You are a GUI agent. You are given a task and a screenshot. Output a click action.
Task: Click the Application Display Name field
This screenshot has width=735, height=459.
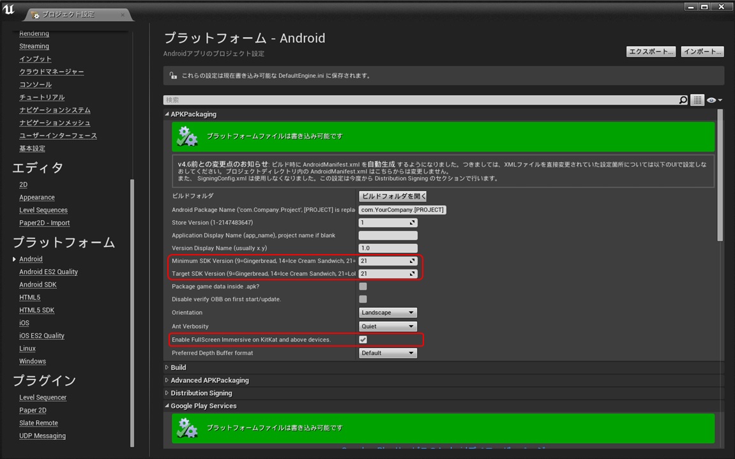pyautogui.click(x=388, y=236)
